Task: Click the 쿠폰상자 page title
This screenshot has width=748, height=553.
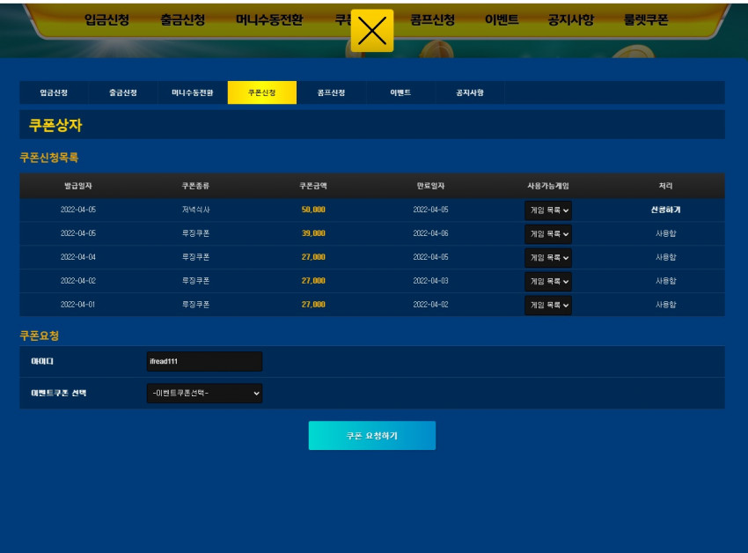Action: point(55,125)
